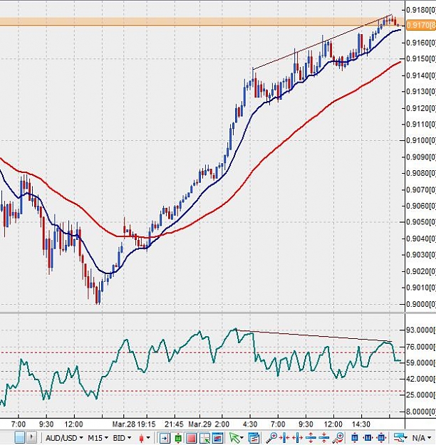Click the 14:30 time axis label
The width and height of the screenshot is (436, 445).
[x=361, y=424]
